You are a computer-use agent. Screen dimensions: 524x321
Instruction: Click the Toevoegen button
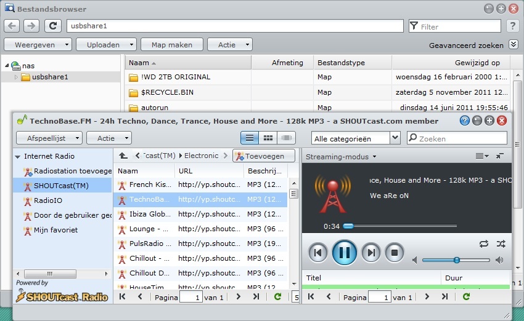264,156
